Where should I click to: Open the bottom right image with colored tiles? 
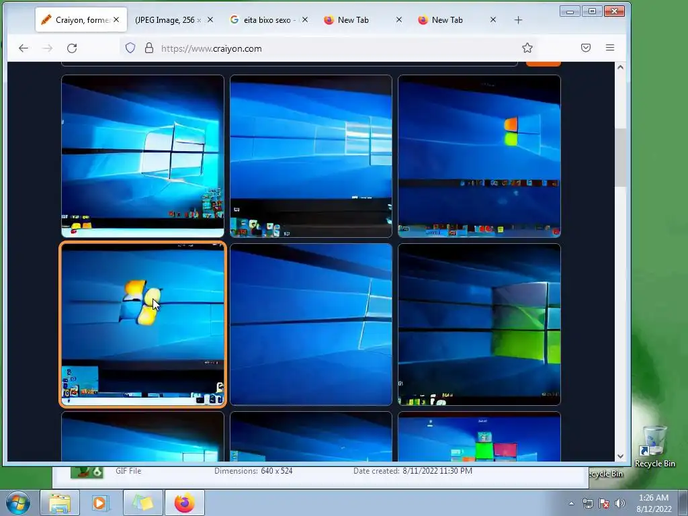[479, 437]
